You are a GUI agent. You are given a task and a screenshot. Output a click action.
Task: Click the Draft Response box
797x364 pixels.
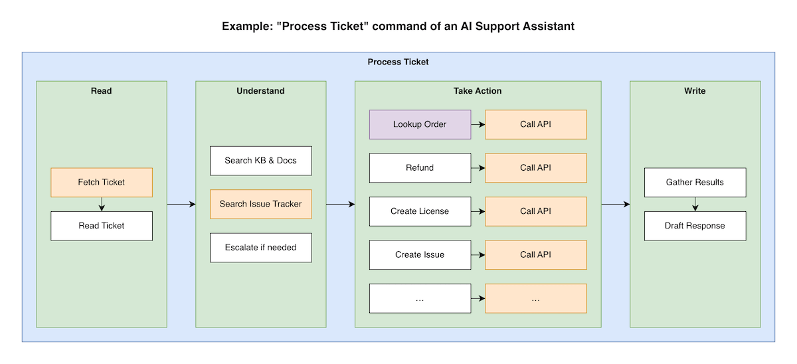point(695,226)
